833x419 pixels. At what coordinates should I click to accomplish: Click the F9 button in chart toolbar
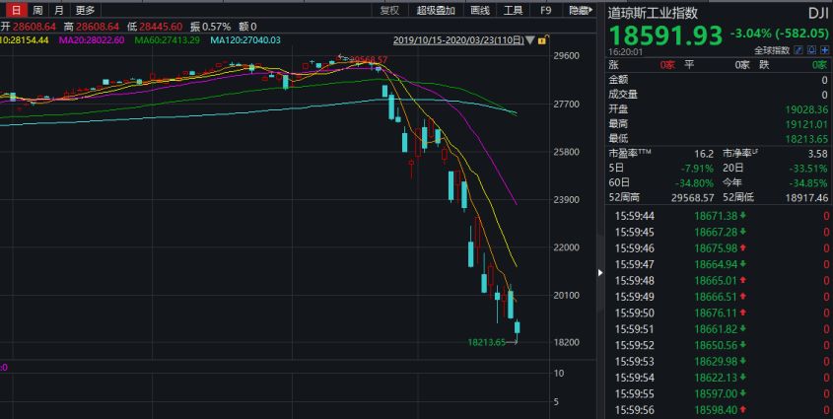tap(545, 10)
